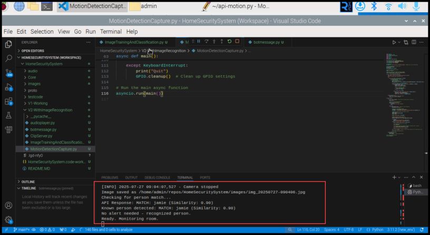
Task: Open the PORTS panel tab
Action: click(205, 178)
